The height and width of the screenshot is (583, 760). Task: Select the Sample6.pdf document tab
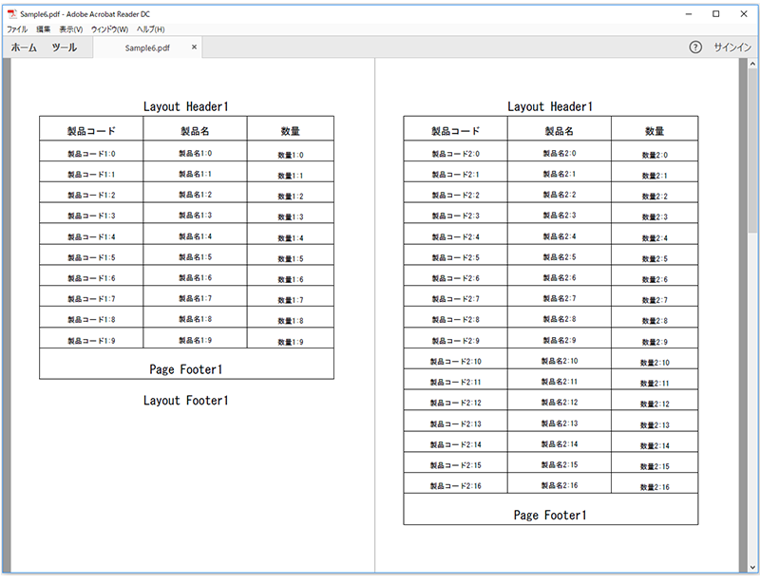[147, 47]
